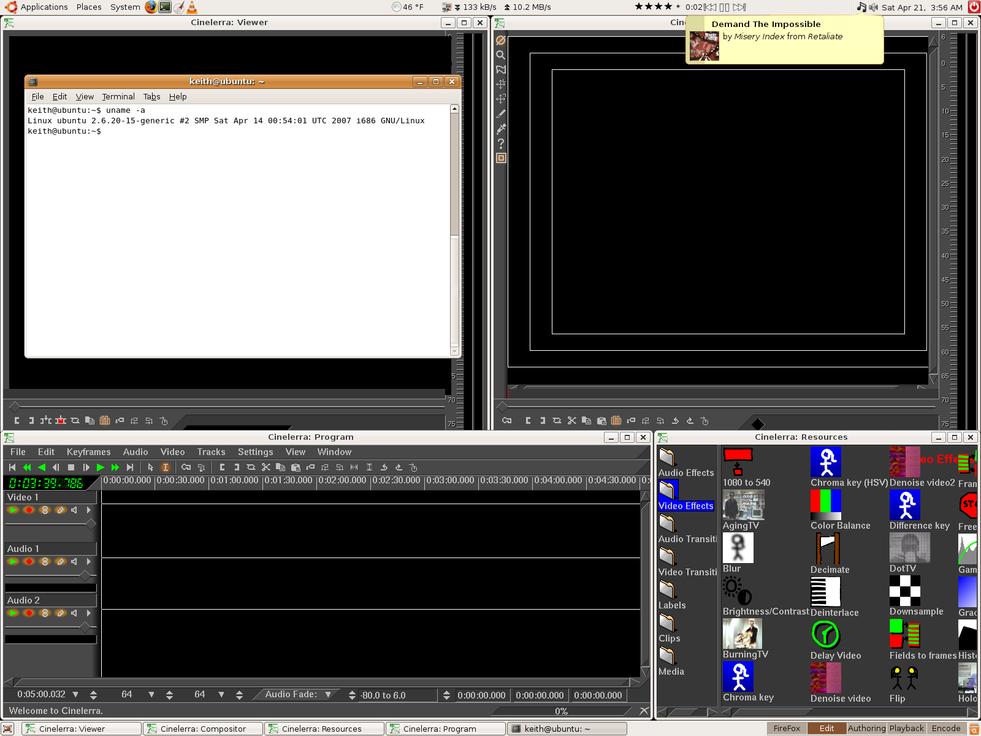The image size is (981, 736).
Task: Open the timeline length 0:05:00.032 dropdown
Action: point(75,695)
